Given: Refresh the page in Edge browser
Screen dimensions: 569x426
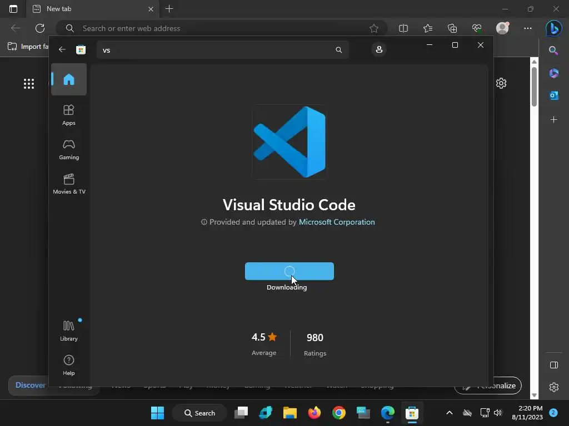Looking at the screenshot, I should click(40, 28).
